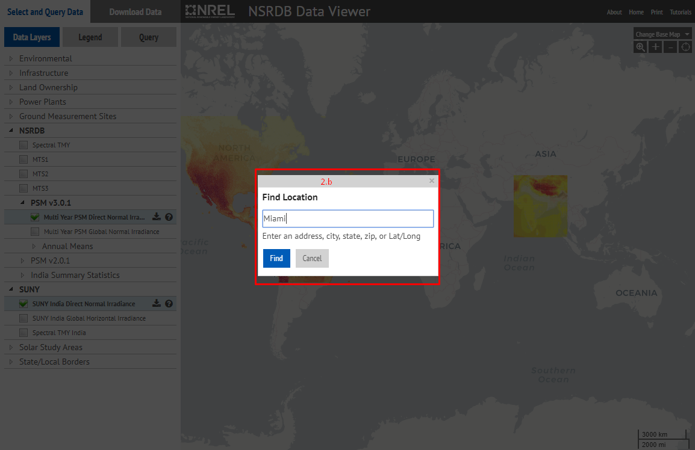
Task: Expand the Environmental layer group
Action: (x=11, y=58)
